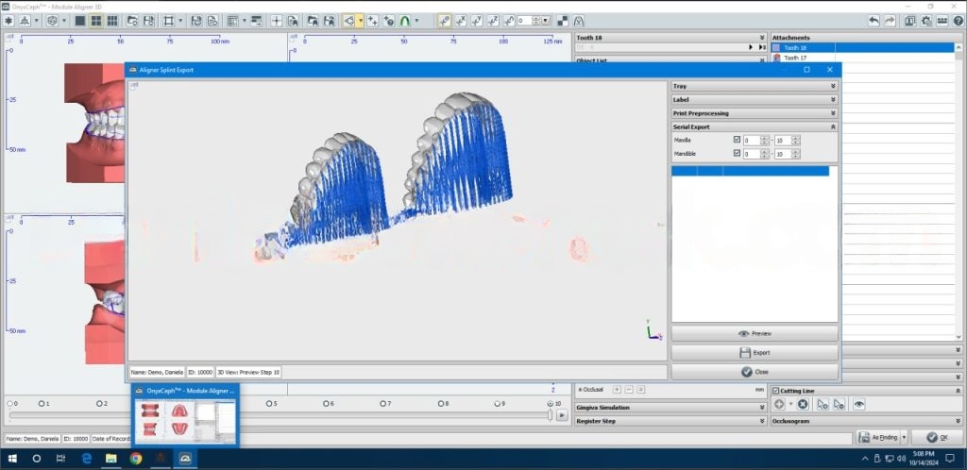
Task: Select the four-view grid layout icon
Action: (x=96, y=20)
